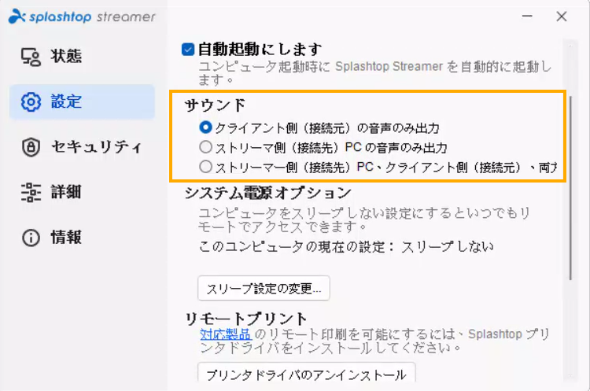Click the monitor icon beside 状態
This screenshot has width=590, height=391.
(31, 57)
